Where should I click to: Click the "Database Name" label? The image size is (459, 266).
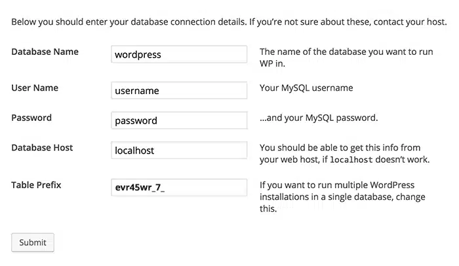[x=45, y=52]
